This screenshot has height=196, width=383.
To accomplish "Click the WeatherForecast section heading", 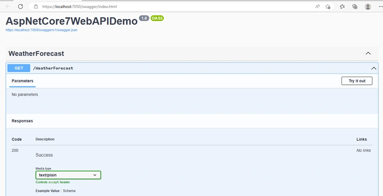I will (x=36, y=53).
